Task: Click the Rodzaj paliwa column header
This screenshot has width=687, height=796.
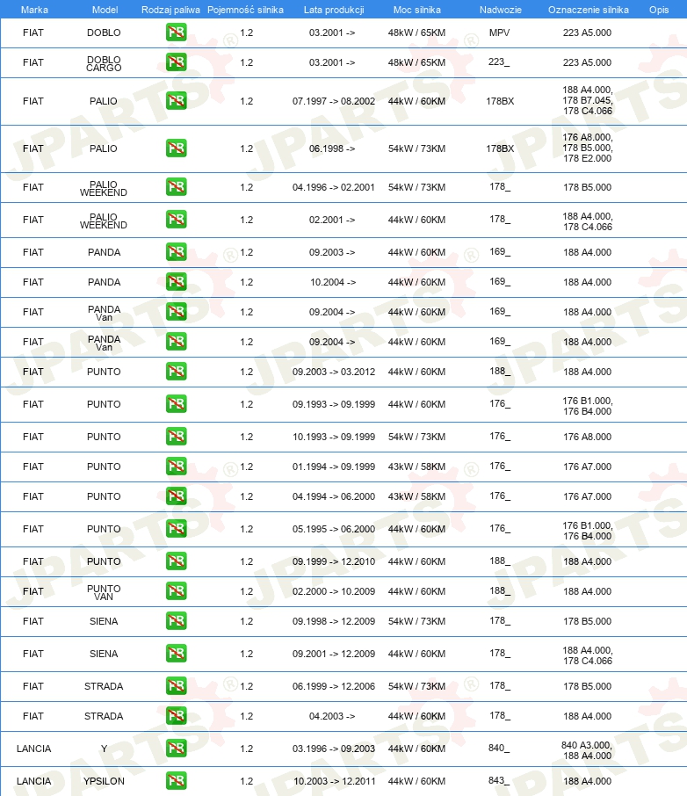Action: click(170, 10)
